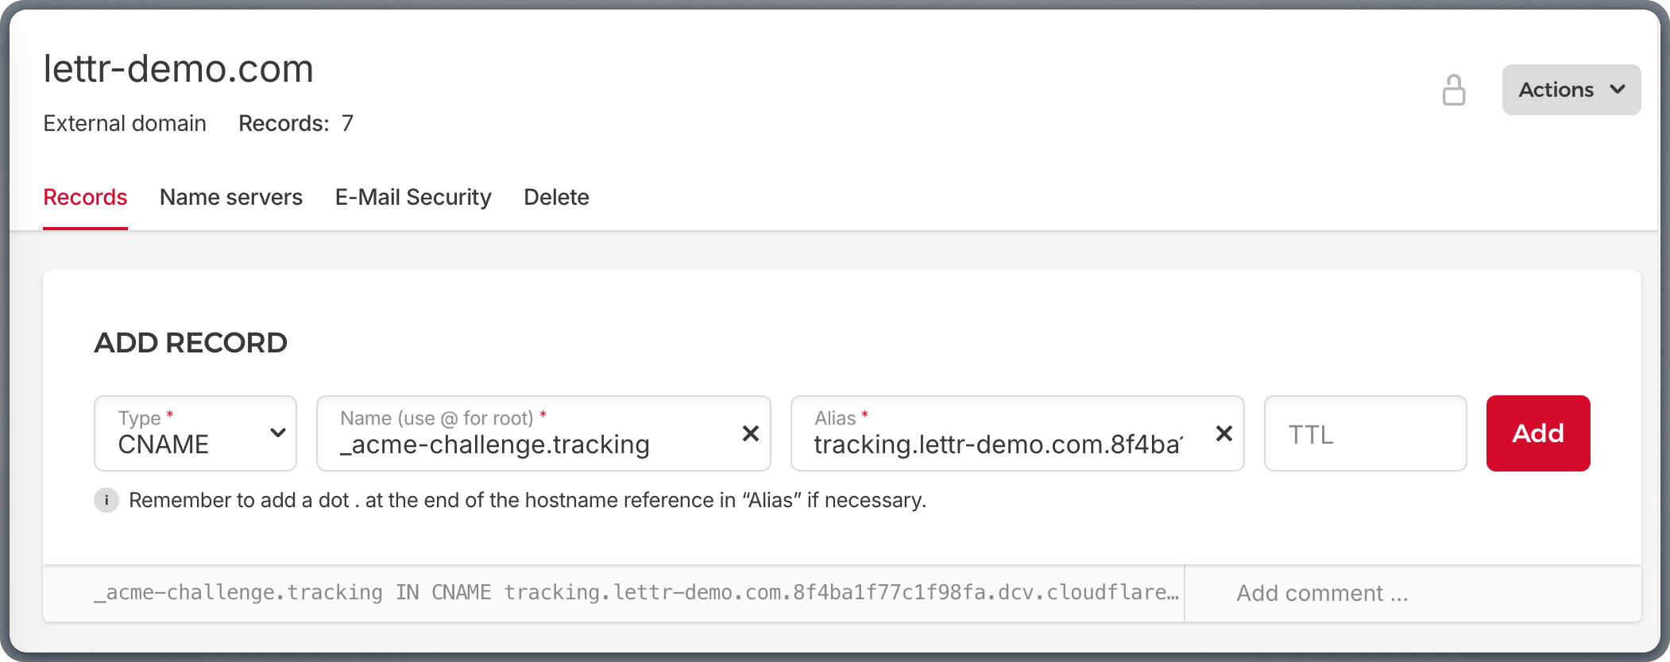The image size is (1670, 662).
Task: Click the Add comment field
Action: pyautogui.click(x=1321, y=592)
